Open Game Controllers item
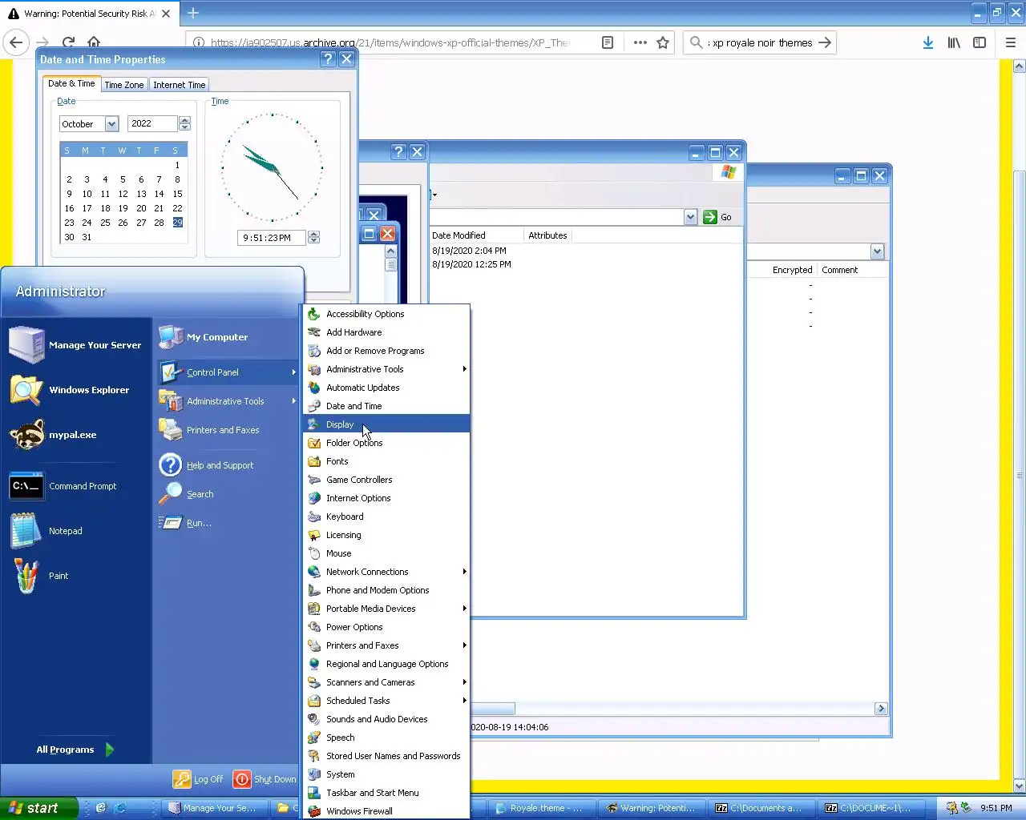The image size is (1026, 820). [x=387, y=480]
